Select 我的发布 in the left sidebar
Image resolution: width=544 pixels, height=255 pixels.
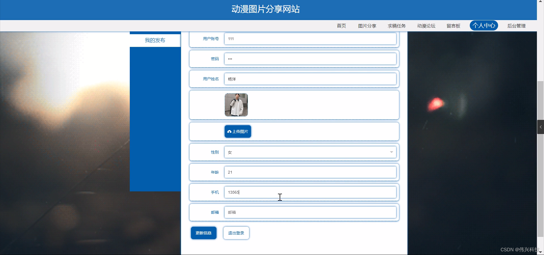pos(155,40)
